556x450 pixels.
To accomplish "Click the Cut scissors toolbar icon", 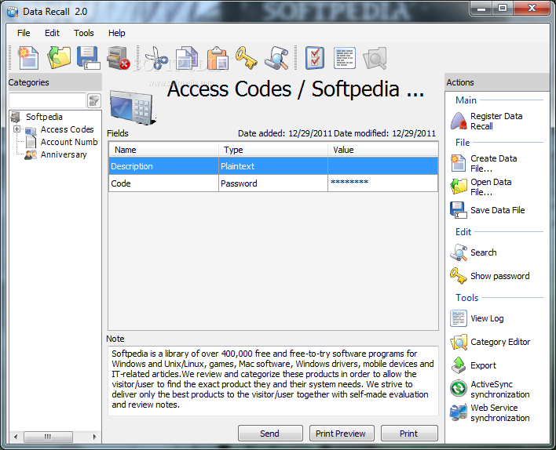I will click(156, 58).
